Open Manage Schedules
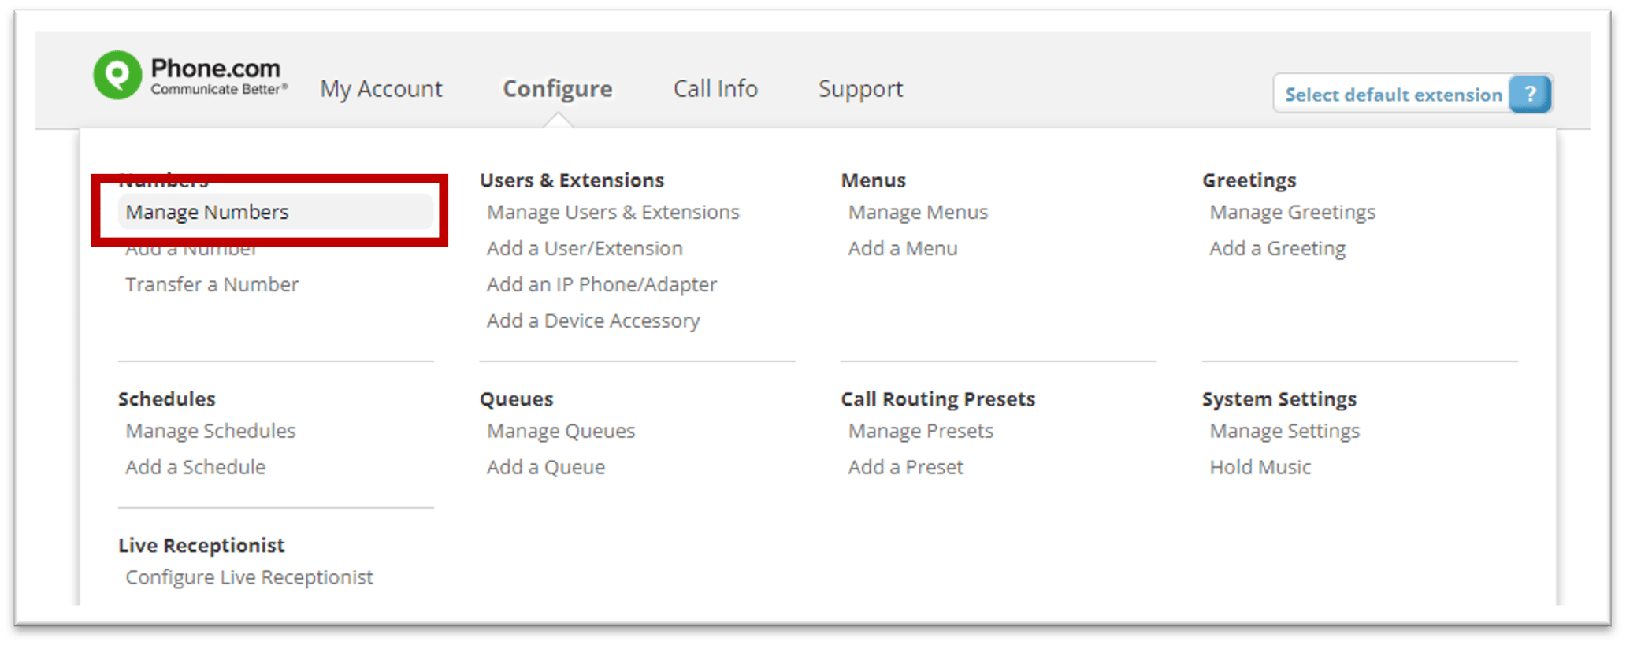Screen dimensions: 1626x645 [x=210, y=430]
